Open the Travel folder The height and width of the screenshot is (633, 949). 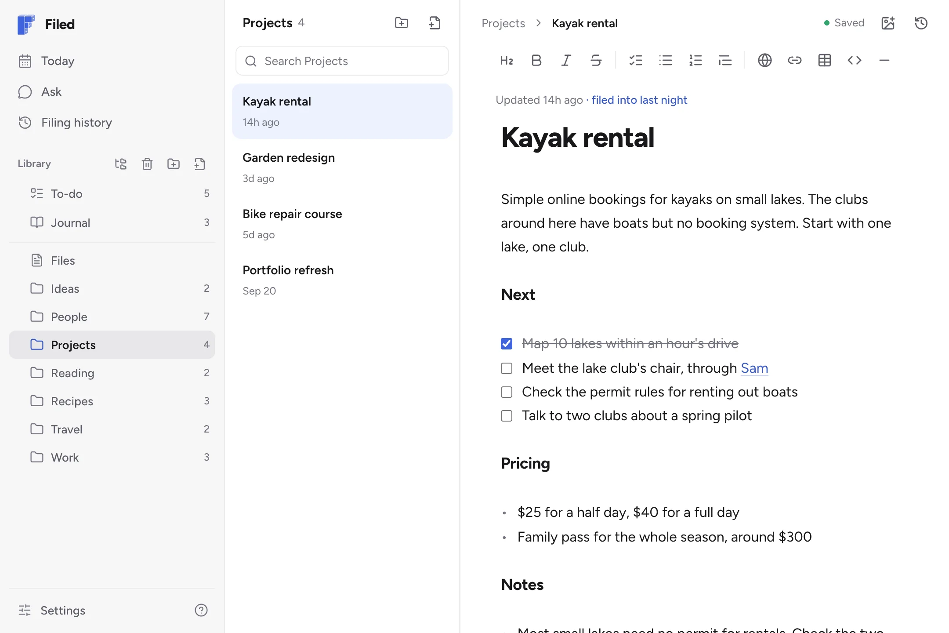coord(112,429)
